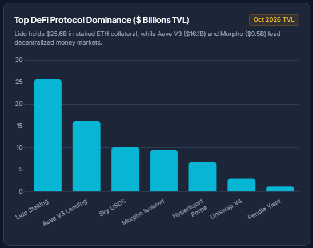This screenshot has height=248, width=313.
Task: Click the 'Morpho Isolated' axis label
Action: [143, 211]
